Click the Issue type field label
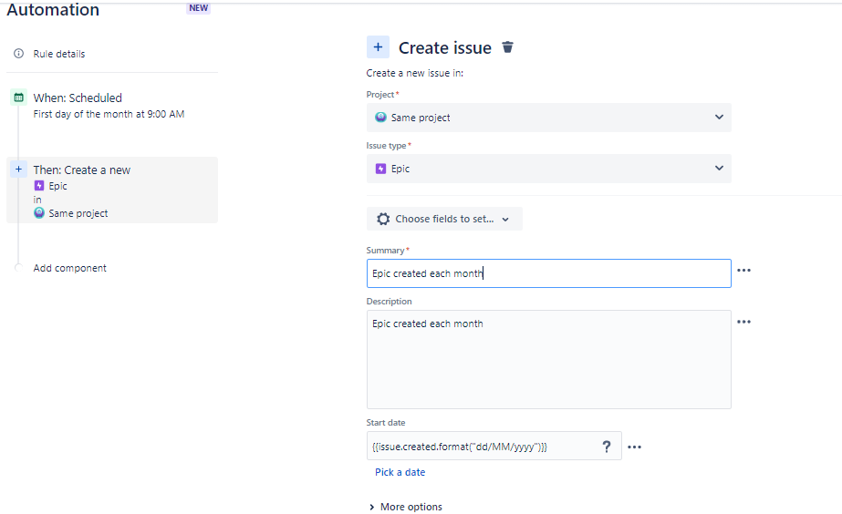 pos(386,146)
